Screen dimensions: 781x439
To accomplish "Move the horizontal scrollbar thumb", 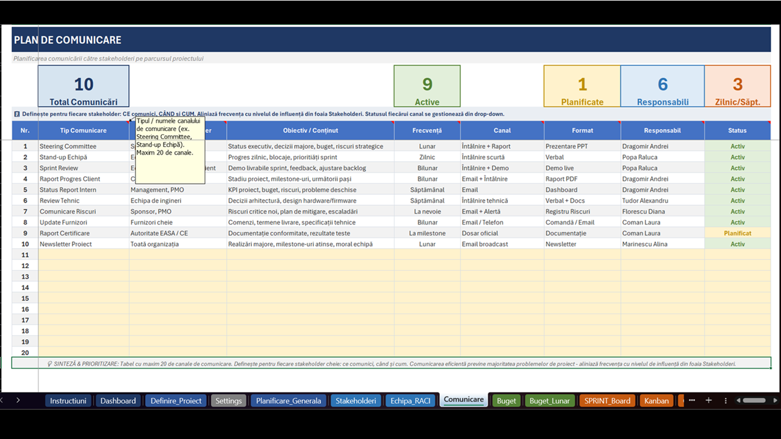I will 754,401.
